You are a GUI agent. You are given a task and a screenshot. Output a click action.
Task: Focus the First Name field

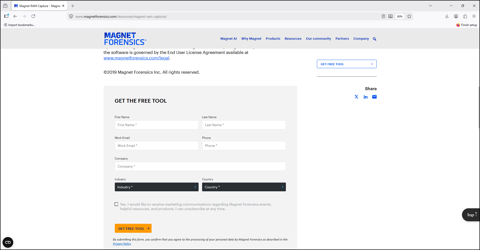pos(157,125)
